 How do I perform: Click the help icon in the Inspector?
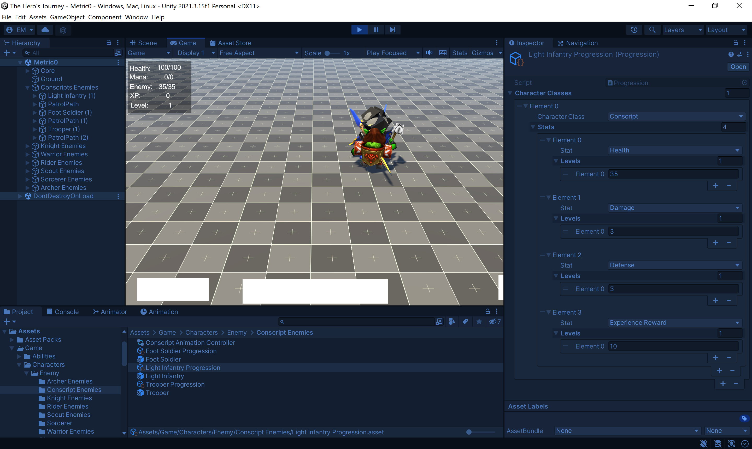731,54
